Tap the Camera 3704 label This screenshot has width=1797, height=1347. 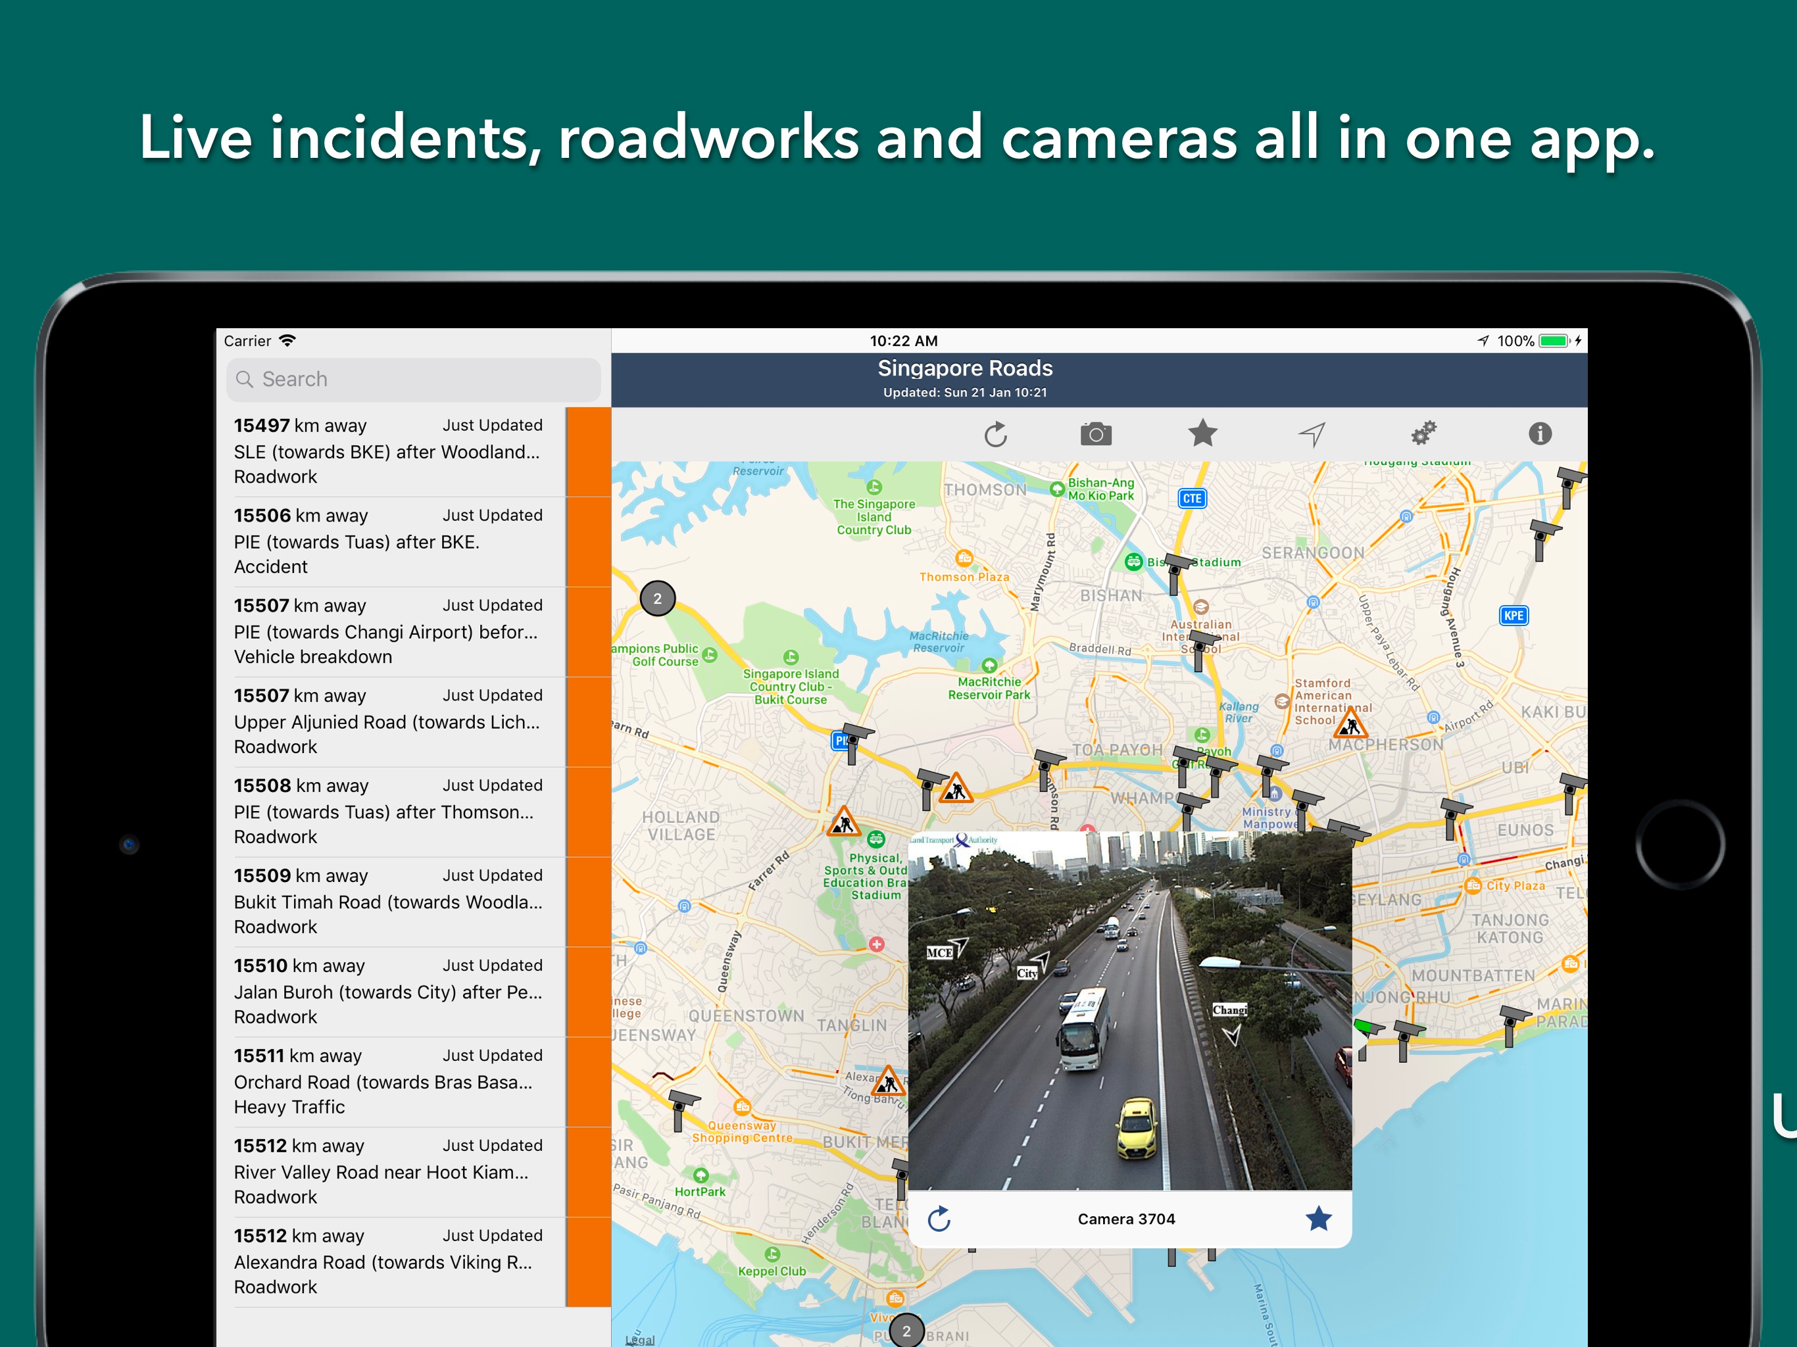tap(1126, 1219)
